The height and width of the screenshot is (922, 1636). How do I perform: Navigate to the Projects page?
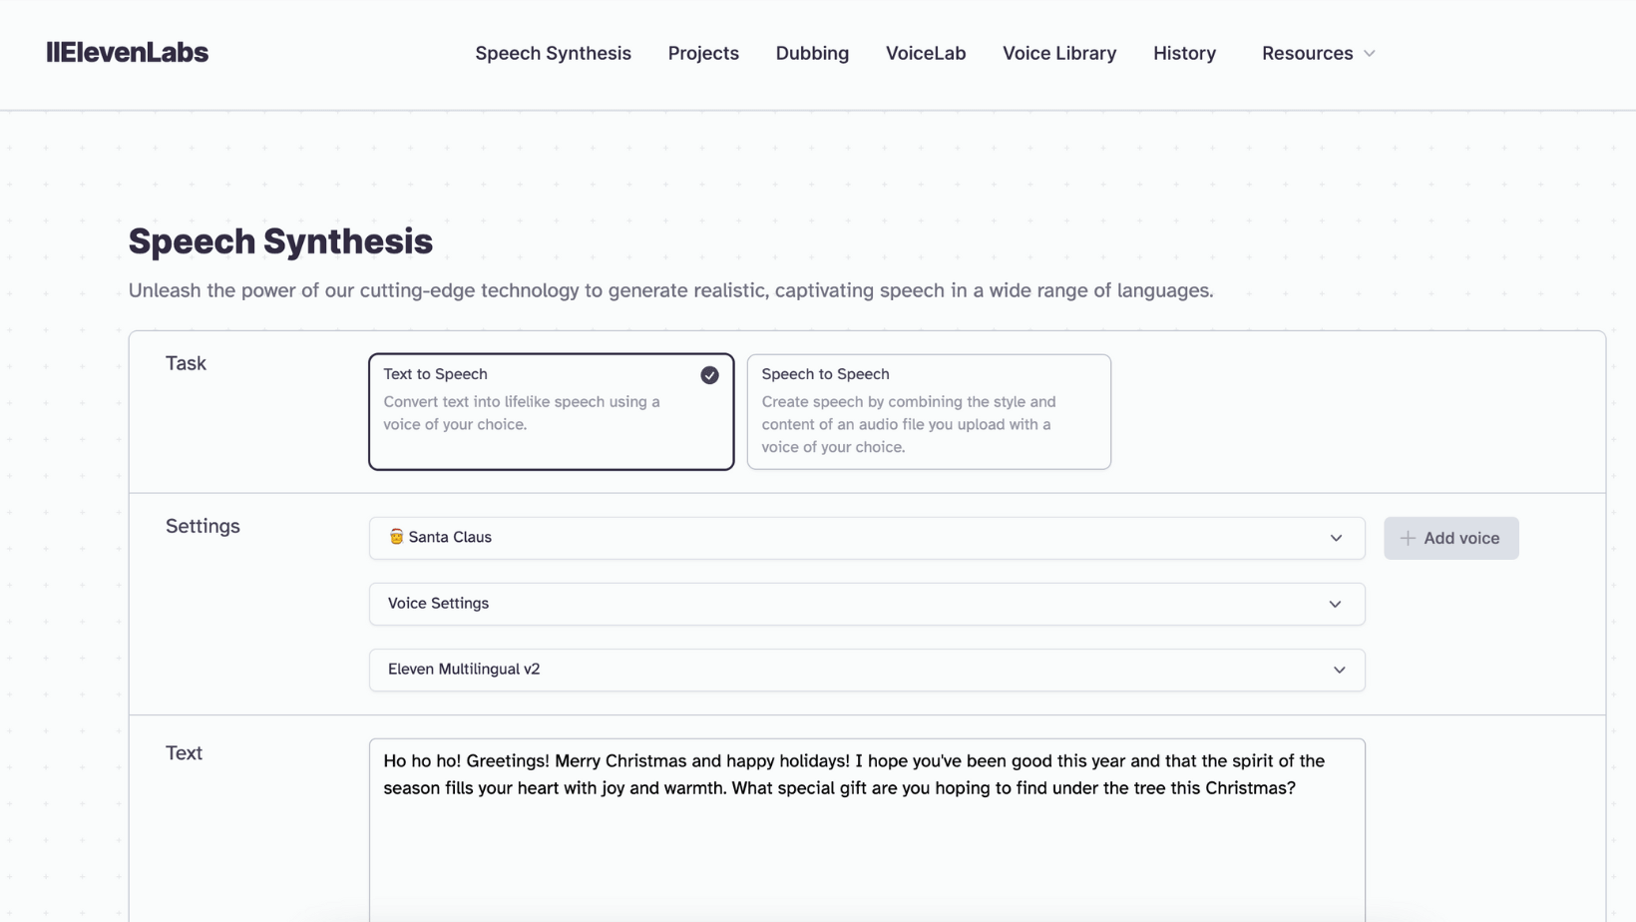click(703, 53)
